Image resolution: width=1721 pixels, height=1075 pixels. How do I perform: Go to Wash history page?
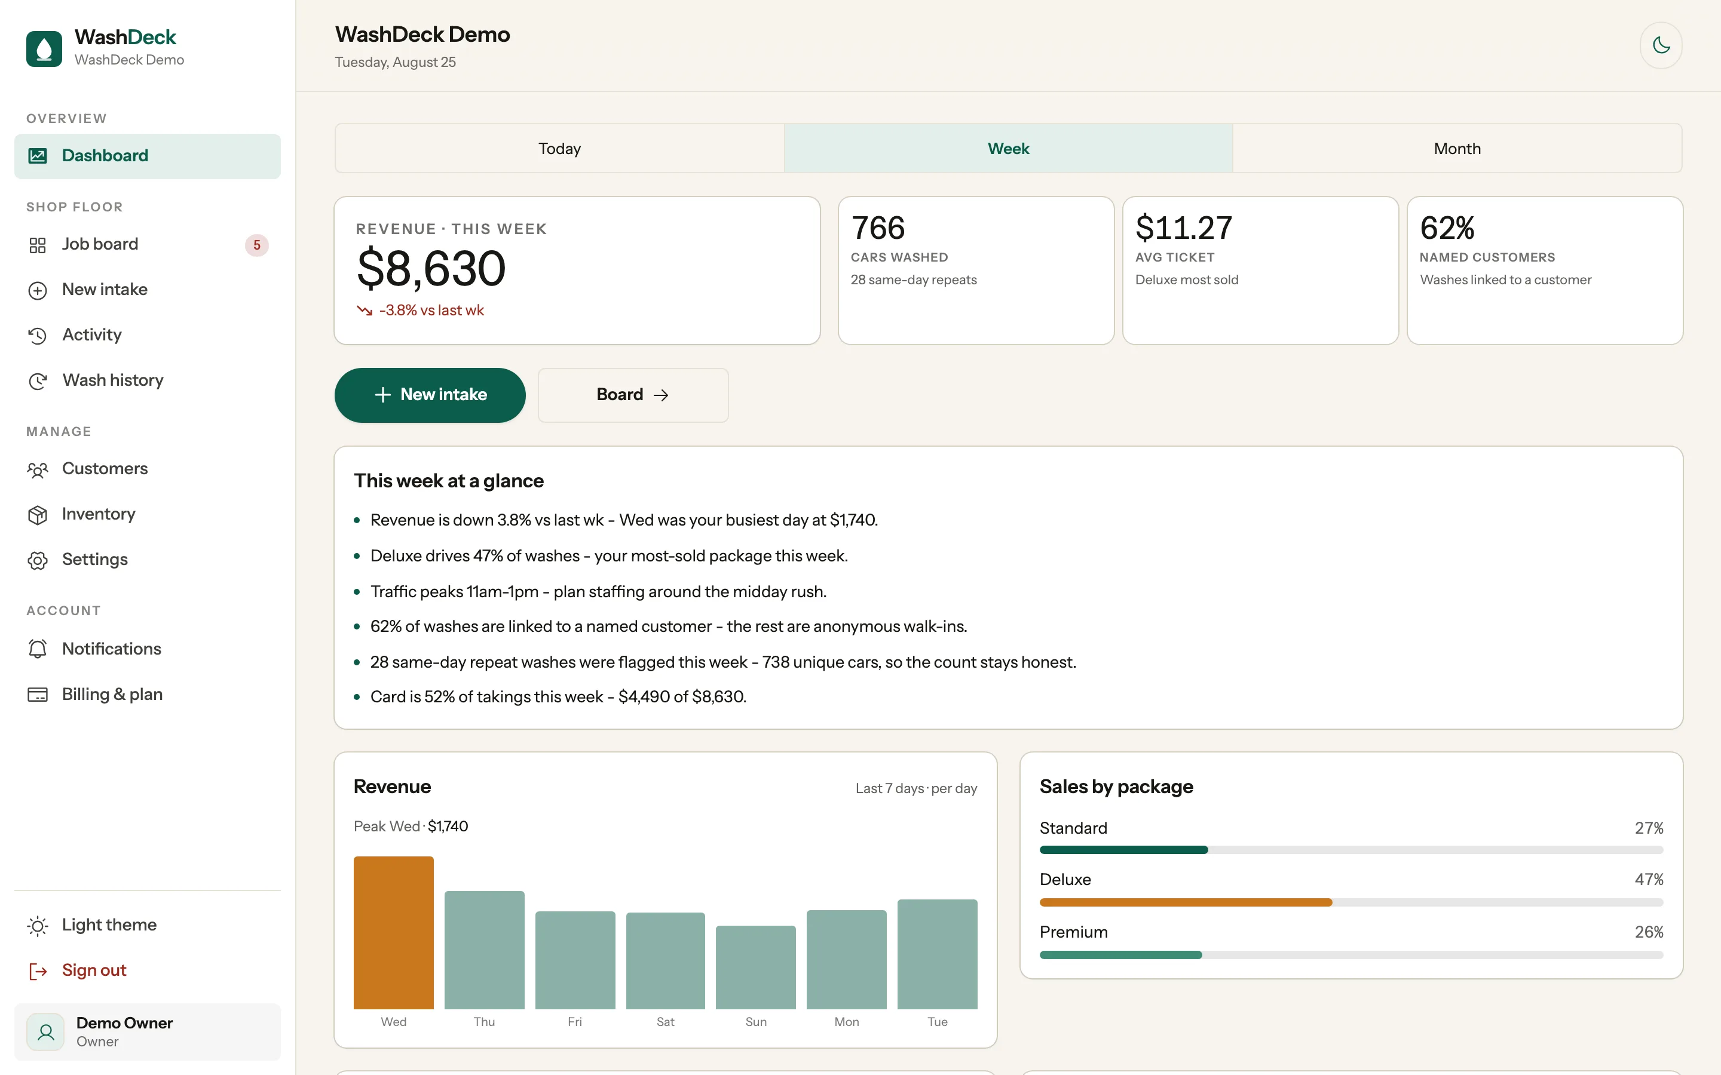point(147,380)
